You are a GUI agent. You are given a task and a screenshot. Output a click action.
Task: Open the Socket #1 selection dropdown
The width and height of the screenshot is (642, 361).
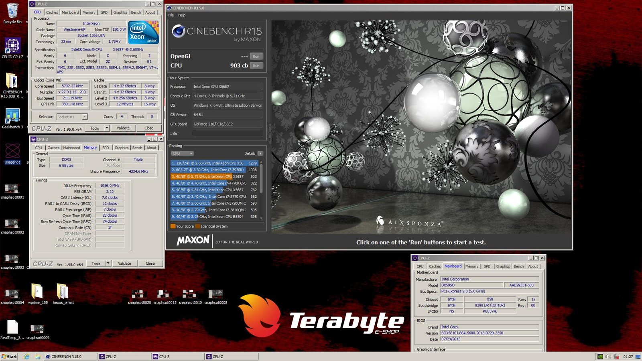[x=72, y=117]
